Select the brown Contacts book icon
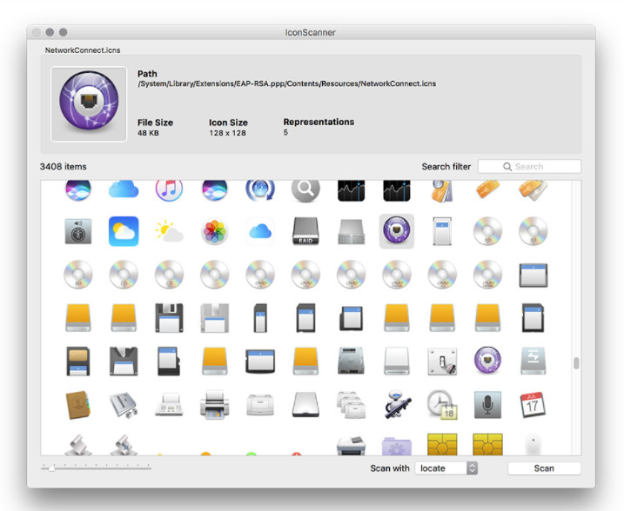This screenshot has width=624, height=511. click(78, 405)
